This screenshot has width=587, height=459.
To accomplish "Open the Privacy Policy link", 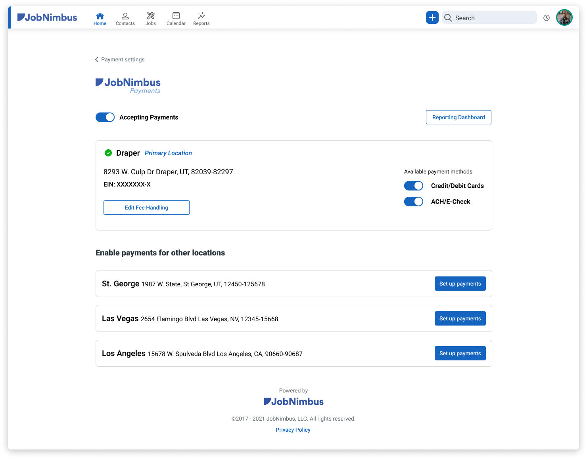I will (293, 430).
